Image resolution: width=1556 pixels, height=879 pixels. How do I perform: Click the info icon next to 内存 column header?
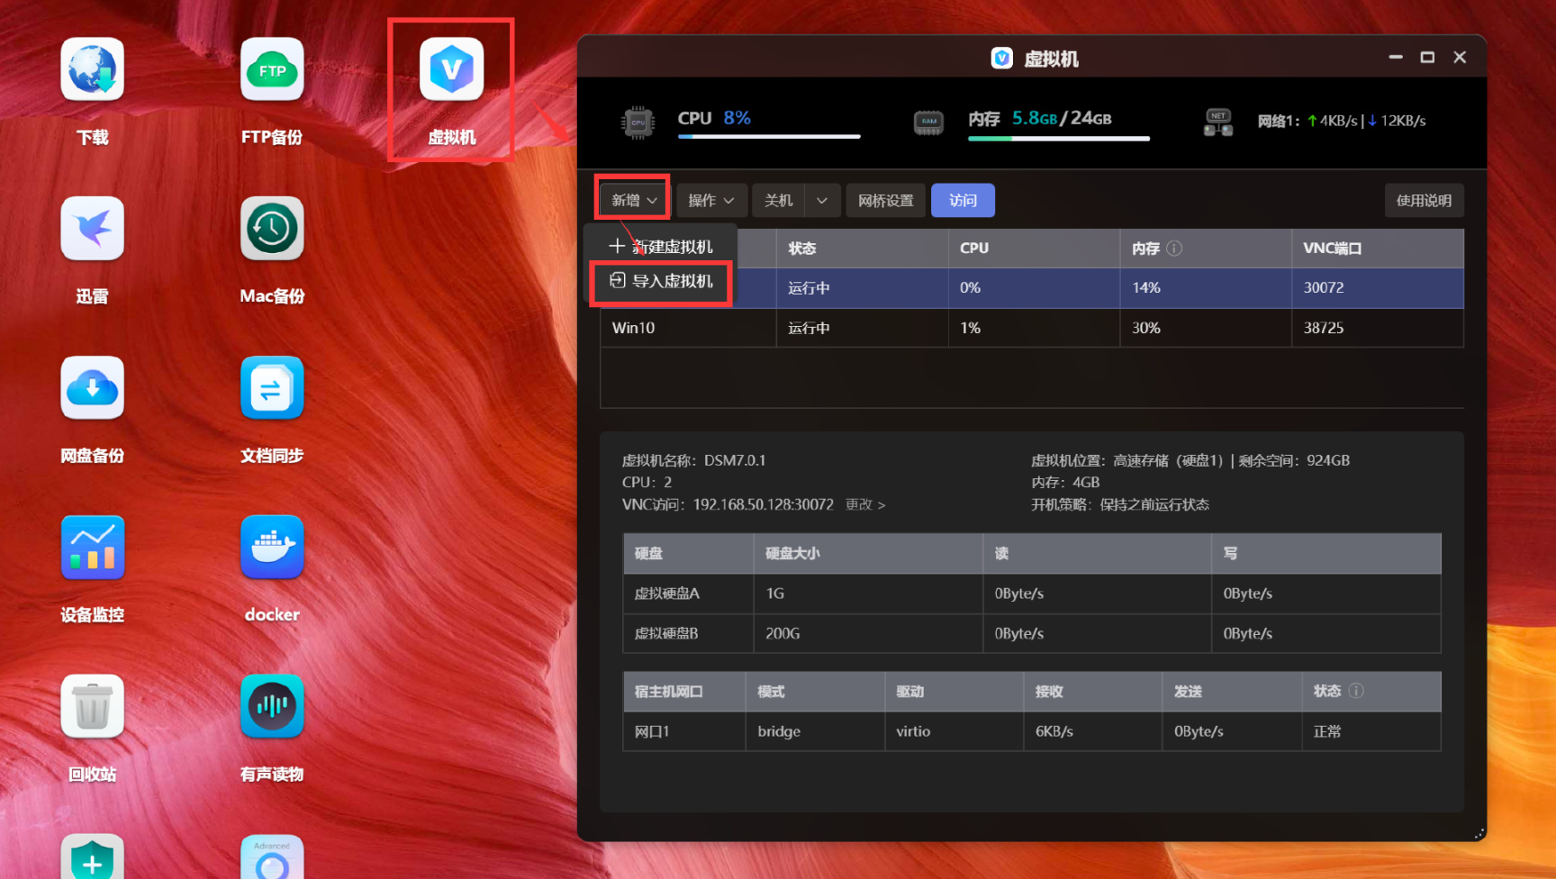[1174, 249]
